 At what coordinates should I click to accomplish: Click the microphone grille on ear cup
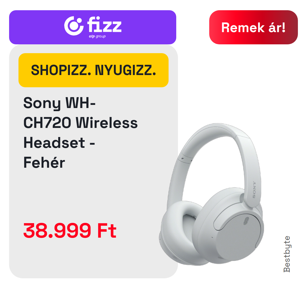pos(246,221)
